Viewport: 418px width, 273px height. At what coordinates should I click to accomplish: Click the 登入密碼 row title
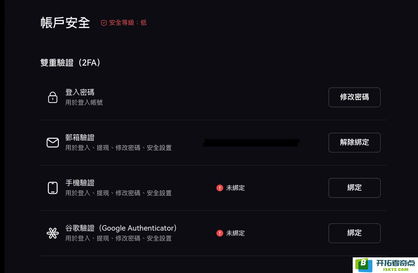pyautogui.click(x=80, y=92)
